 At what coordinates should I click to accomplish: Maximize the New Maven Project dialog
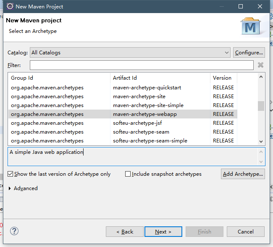click(x=241, y=6)
